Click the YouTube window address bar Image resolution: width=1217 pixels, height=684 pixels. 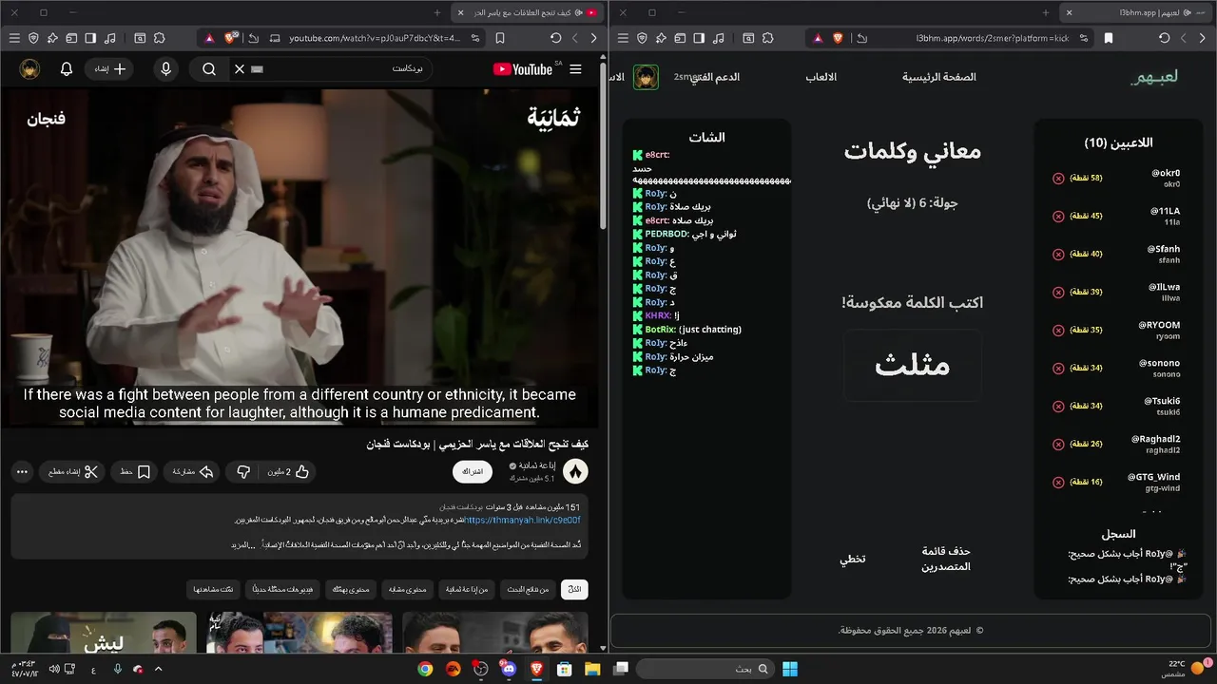[x=373, y=38]
